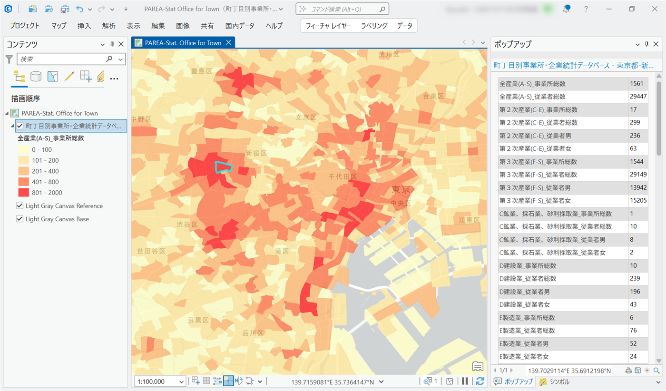This screenshot has width=666, height=391.
Task: Refresh the map view
Action: coord(480,381)
